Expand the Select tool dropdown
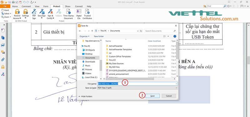Screen dimensions: 250x117 11,14
